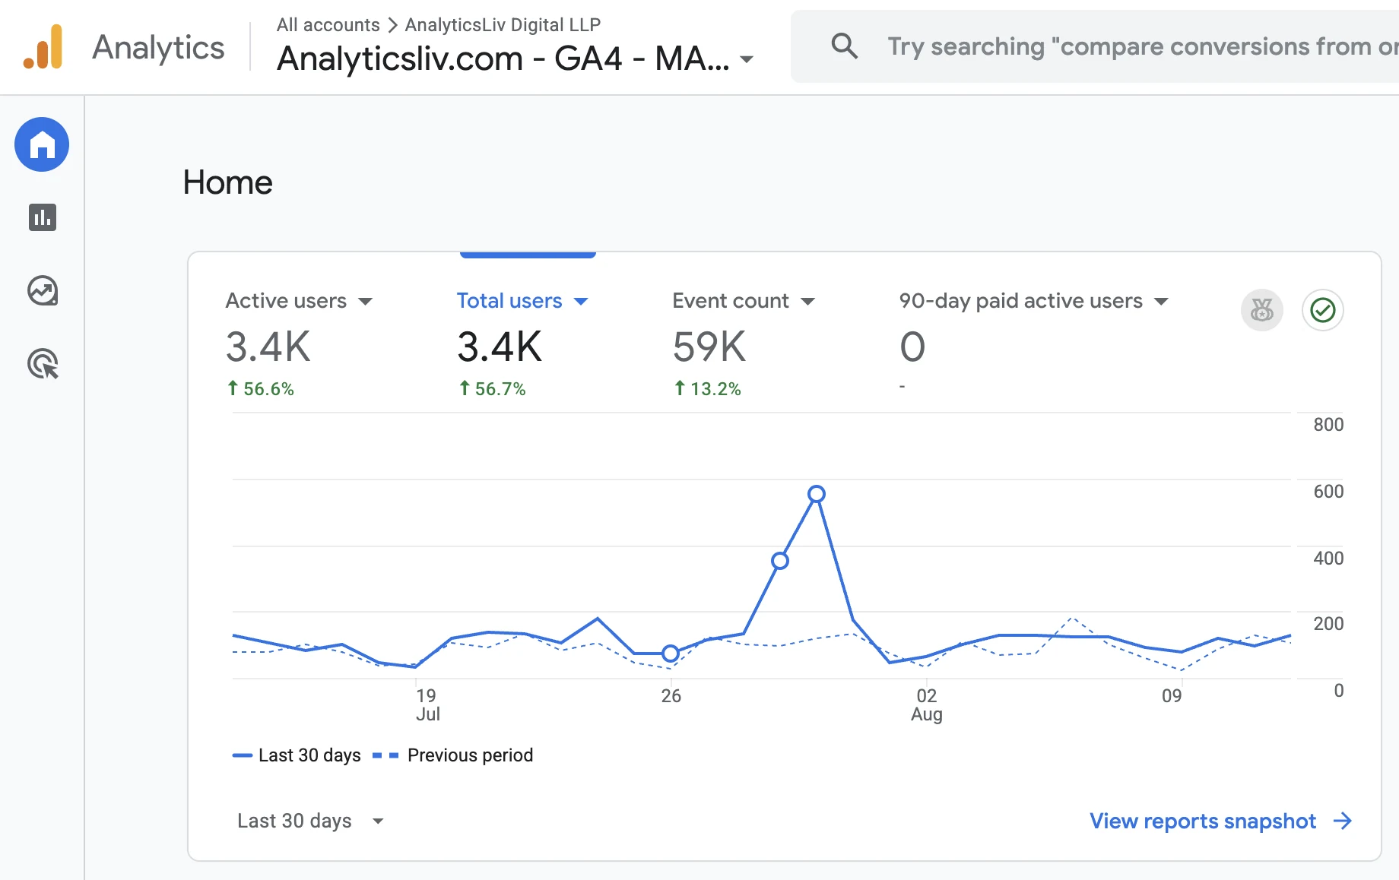Click the All accounts breadcrumb link
This screenshot has width=1399, height=880.
click(x=328, y=25)
